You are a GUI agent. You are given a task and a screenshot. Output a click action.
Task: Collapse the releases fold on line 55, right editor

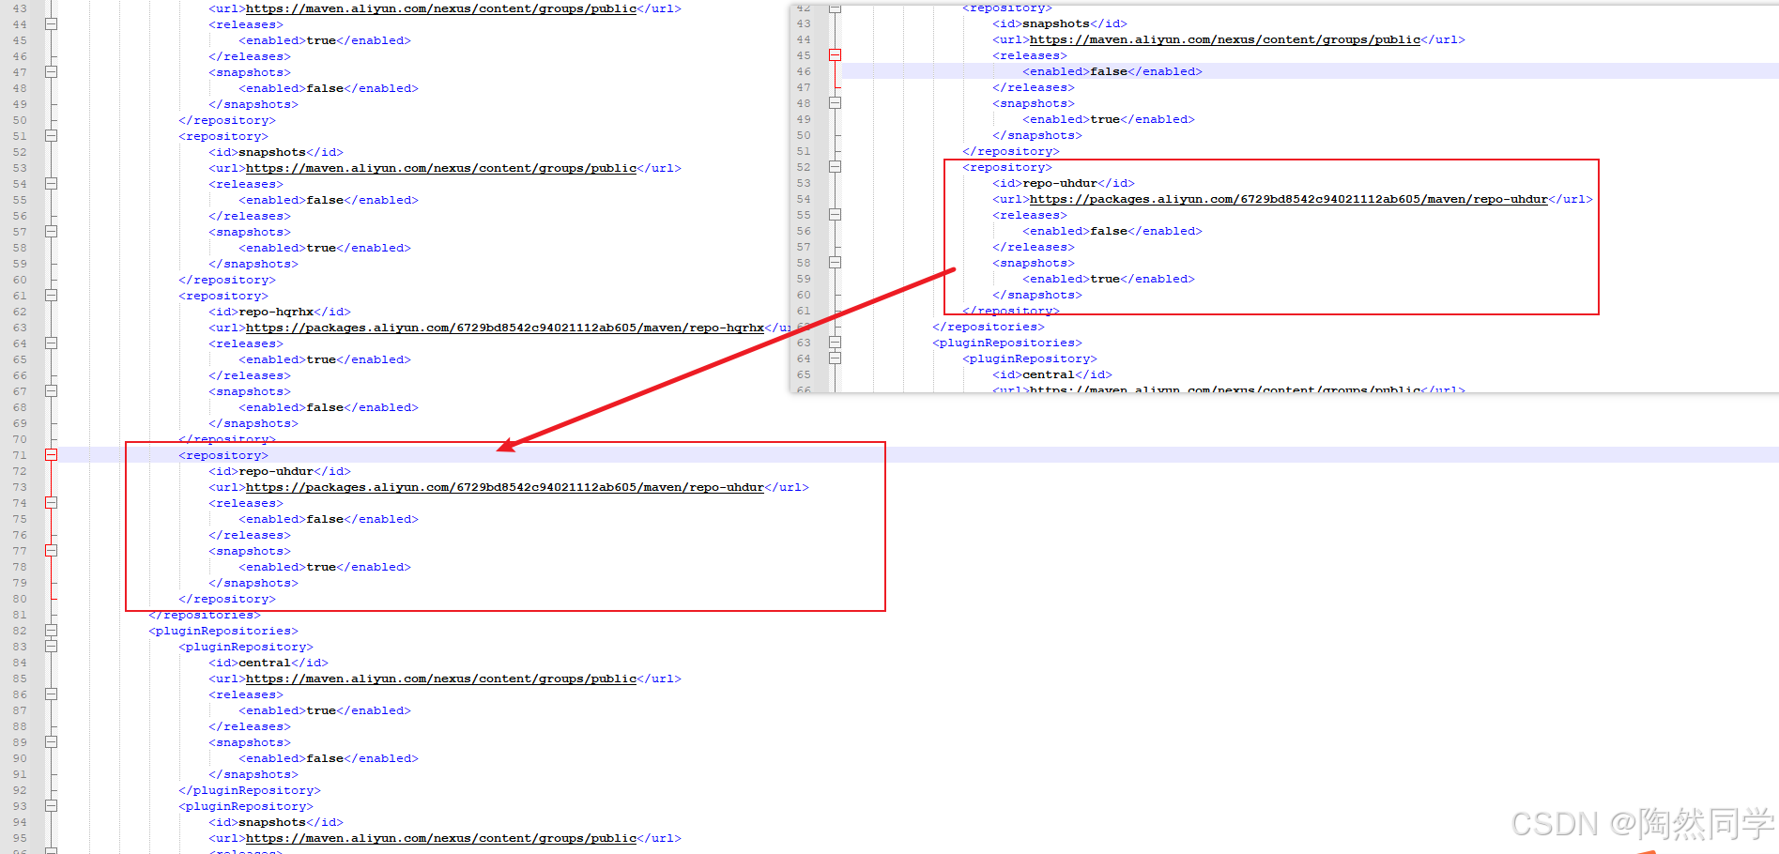(x=835, y=215)
